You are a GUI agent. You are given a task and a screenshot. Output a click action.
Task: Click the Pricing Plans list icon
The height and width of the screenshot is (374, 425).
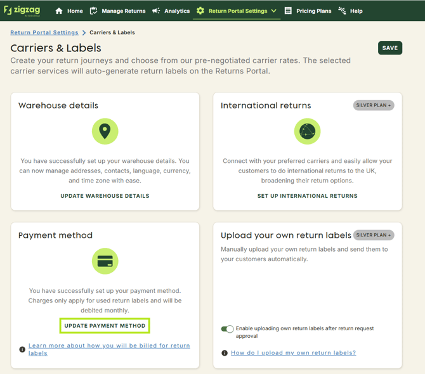click(288, 11)
